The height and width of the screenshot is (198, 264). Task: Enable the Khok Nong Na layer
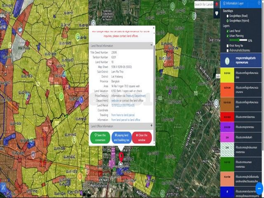click(226, 45)
